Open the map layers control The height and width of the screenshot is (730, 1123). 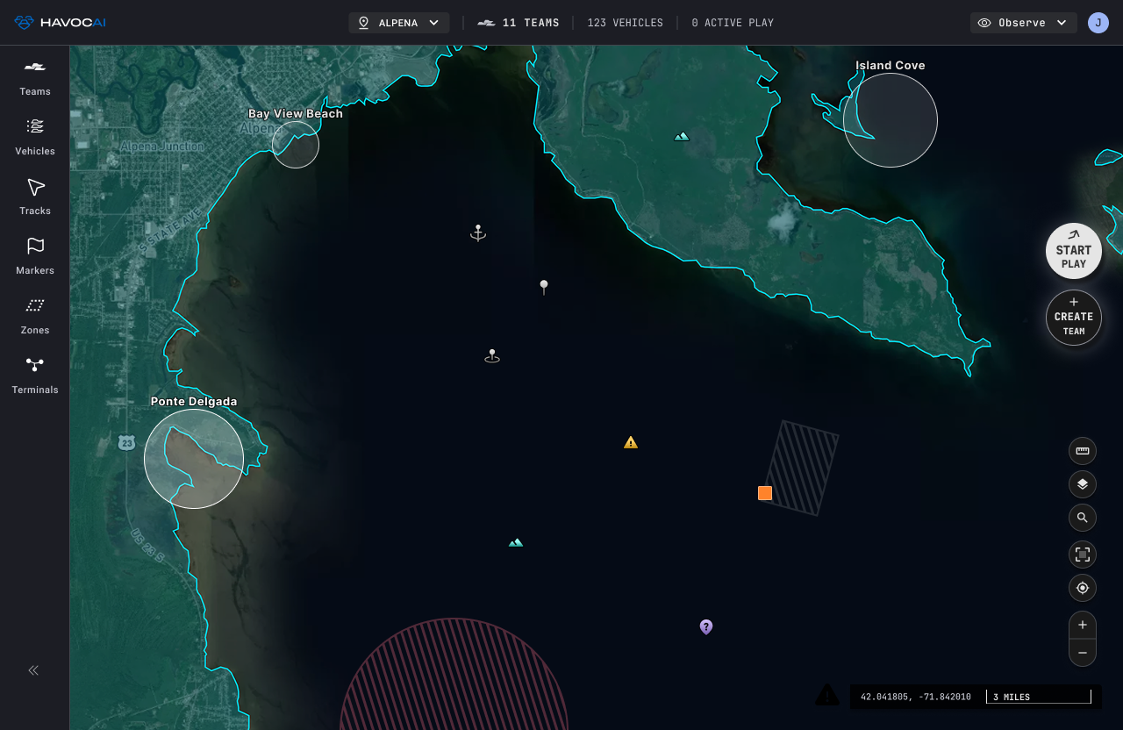(1083, 484)
